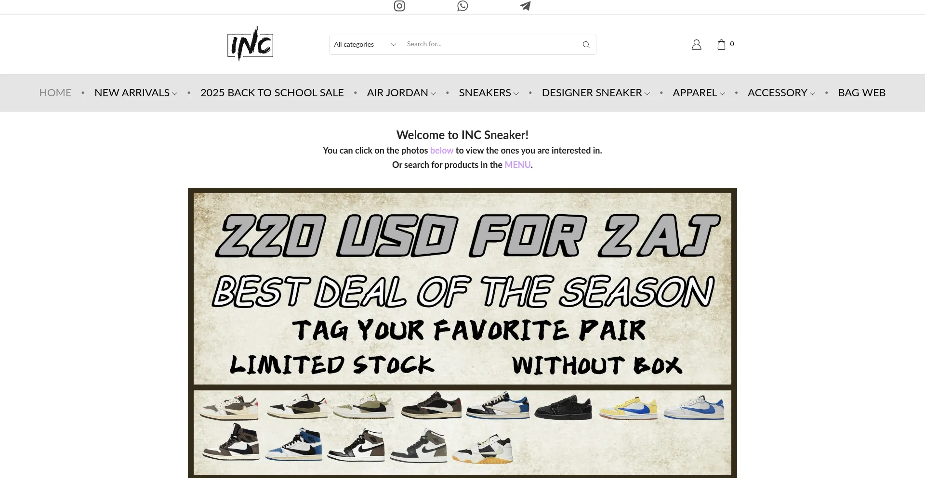Expand the All categories dropdown
The width and height of the screenshot is (925, 478).
365,45
